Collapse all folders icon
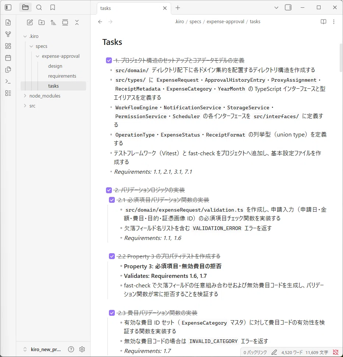This screenshot has width=343, height=357. 77,22
